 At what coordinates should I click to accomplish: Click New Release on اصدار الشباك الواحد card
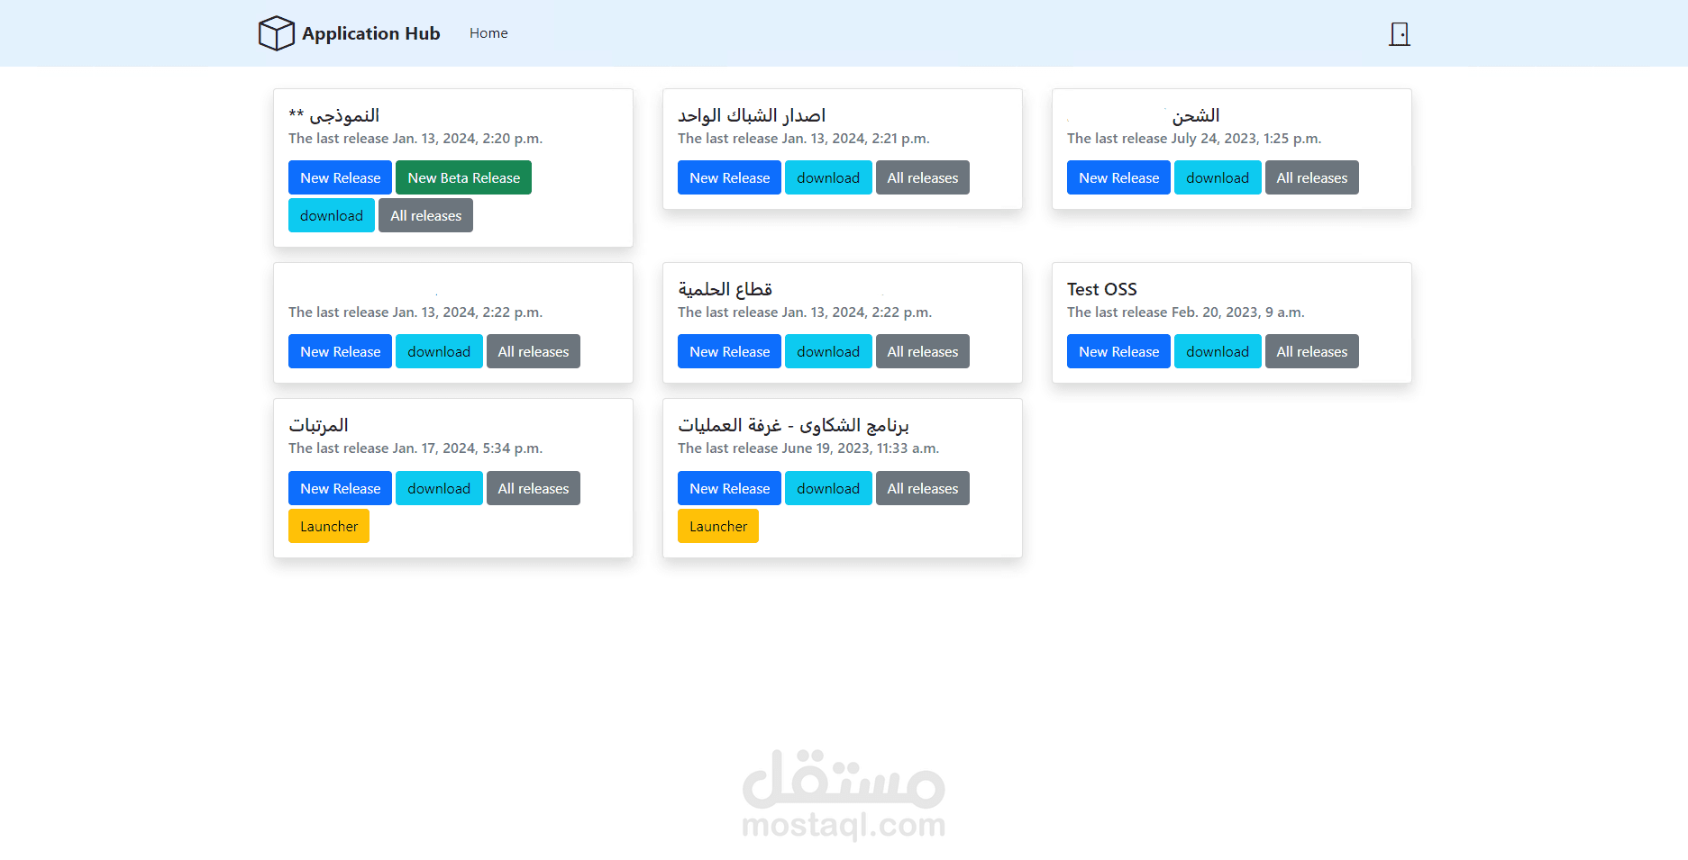click(x=730, y=177)
